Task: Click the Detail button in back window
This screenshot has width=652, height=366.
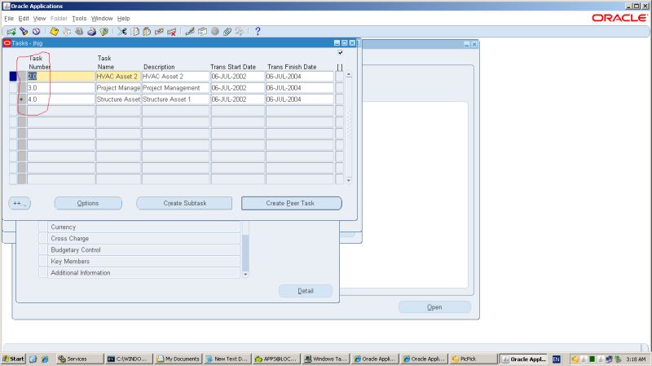Action: coord(306,291)
